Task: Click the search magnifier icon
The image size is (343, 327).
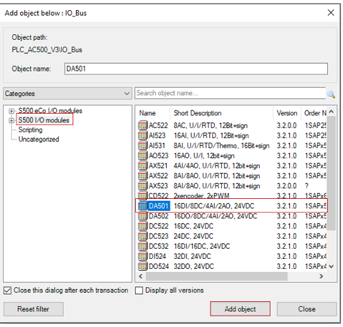Action: click(331, 95)
